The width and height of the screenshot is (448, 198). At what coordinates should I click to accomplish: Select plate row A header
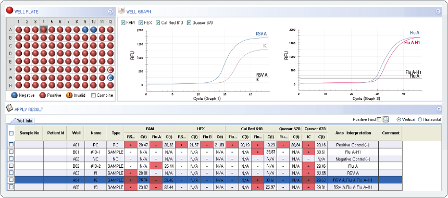coord(10,29)
